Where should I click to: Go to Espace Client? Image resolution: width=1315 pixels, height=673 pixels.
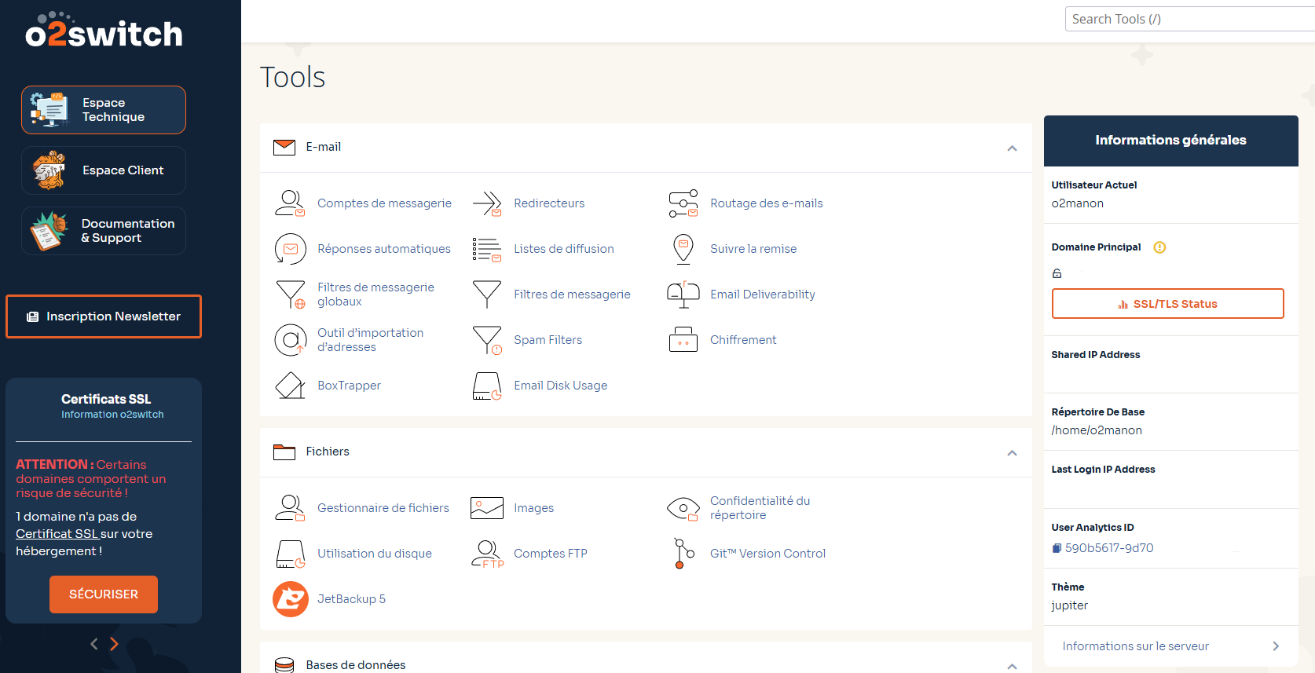point(104,170)
